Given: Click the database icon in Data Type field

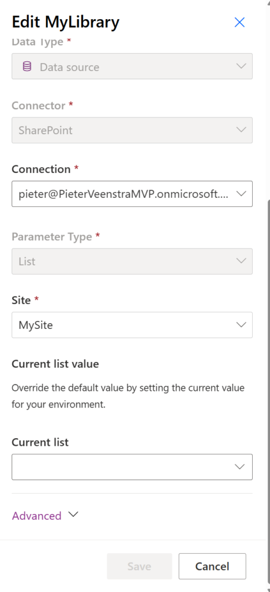Looking at the screenshot, I should 27,66.
